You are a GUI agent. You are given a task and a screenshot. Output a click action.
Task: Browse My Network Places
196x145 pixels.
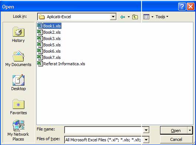coord(18,131)
